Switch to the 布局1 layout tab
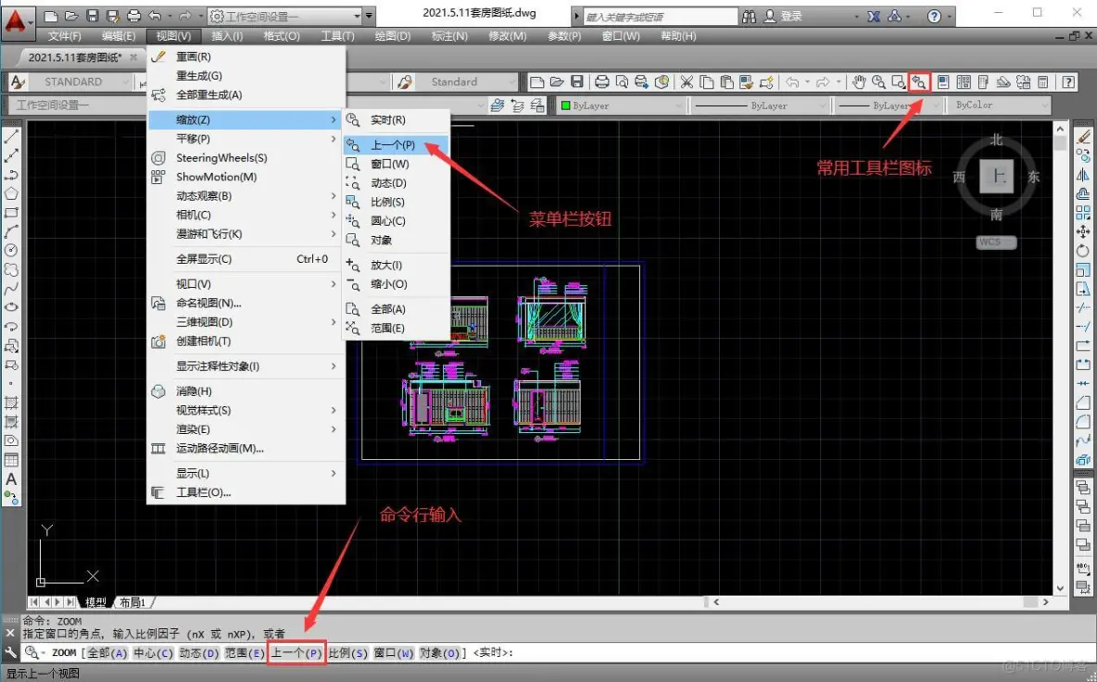Viewport: 1097px width, 682px height. coord(132,601)
